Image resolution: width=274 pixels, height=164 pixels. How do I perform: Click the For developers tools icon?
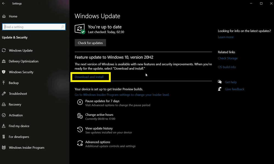[4, 137]
